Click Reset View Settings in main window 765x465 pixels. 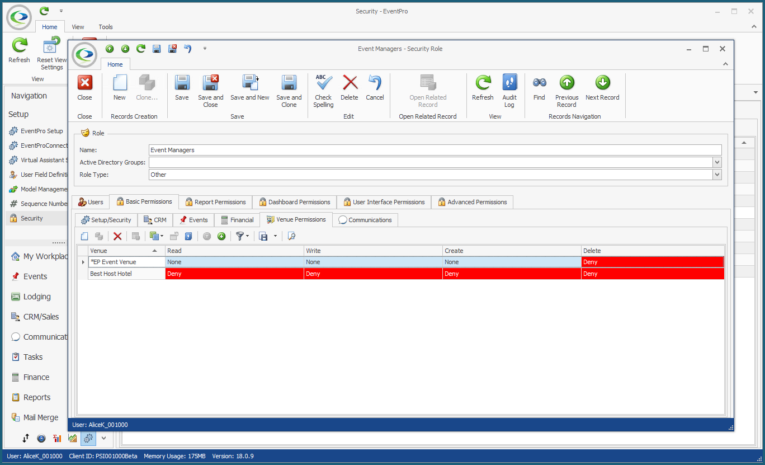click(51, 54)
